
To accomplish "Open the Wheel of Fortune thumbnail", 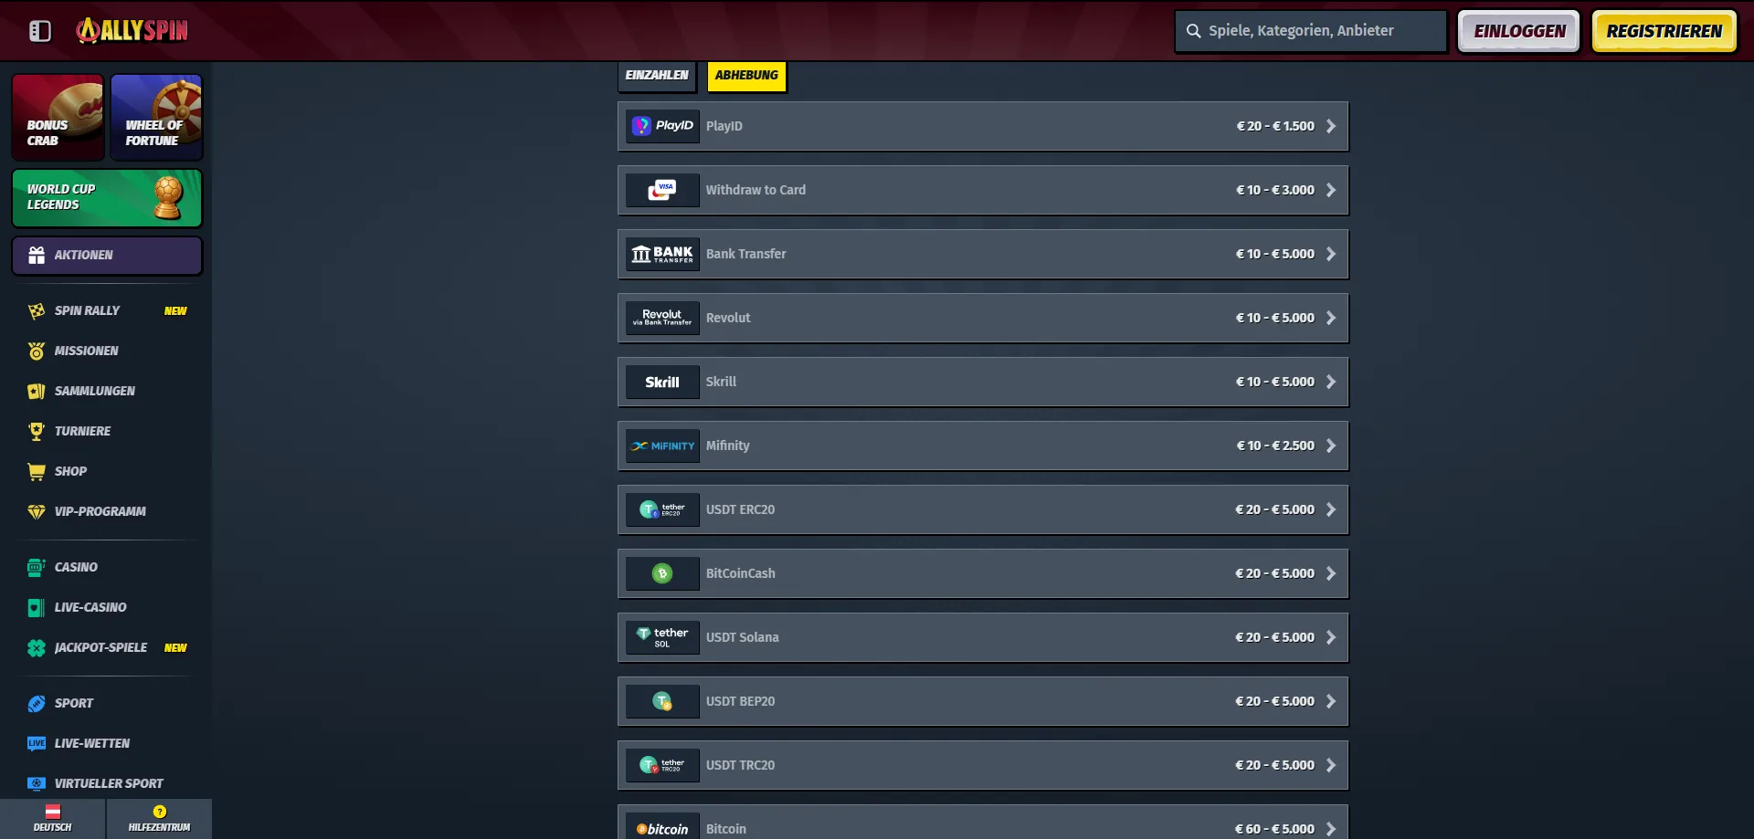I will 156,118.
